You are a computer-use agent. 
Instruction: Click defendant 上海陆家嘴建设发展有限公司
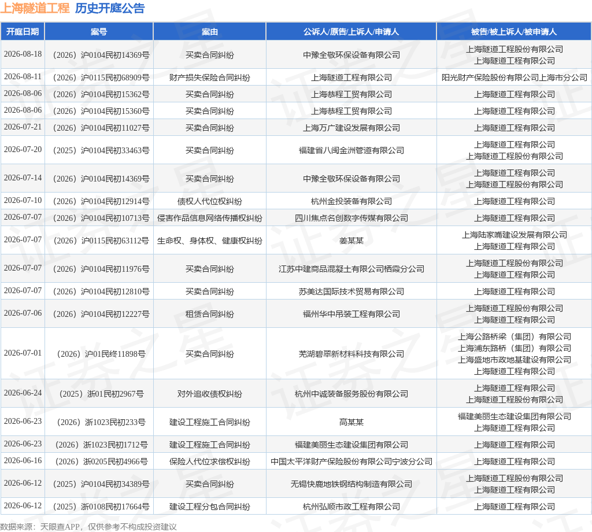click(x=514, y=235)
